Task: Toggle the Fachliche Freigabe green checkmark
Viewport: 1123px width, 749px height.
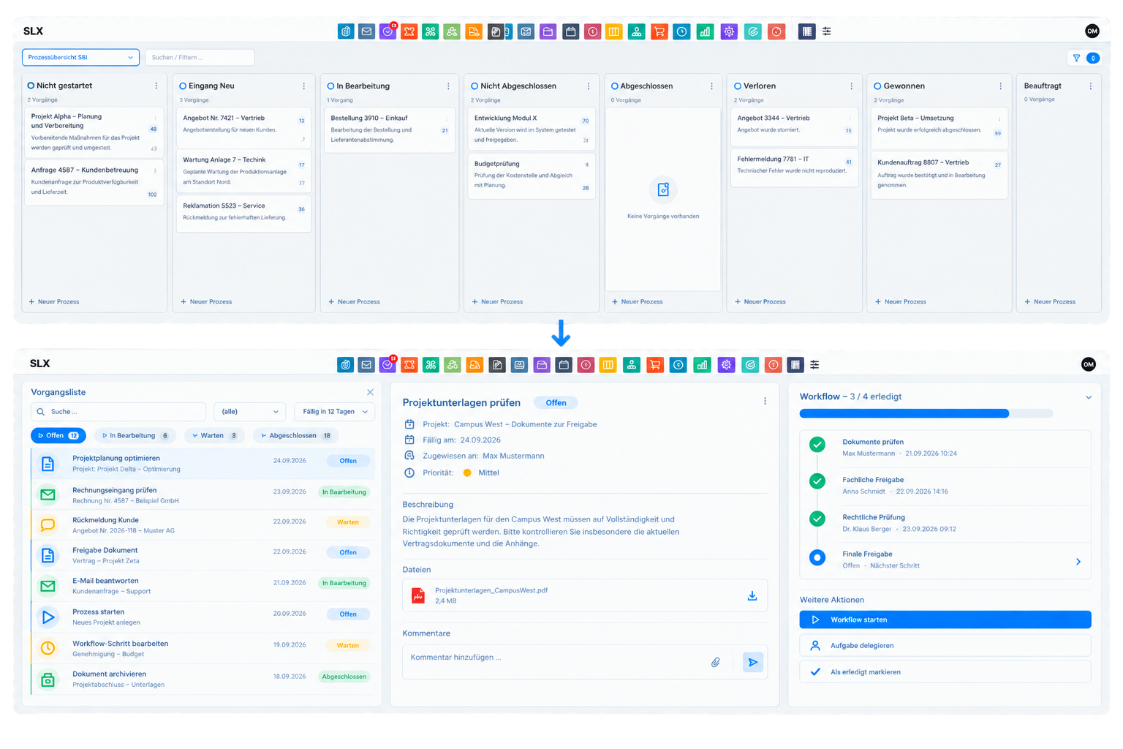Action: tap(818, 481)
